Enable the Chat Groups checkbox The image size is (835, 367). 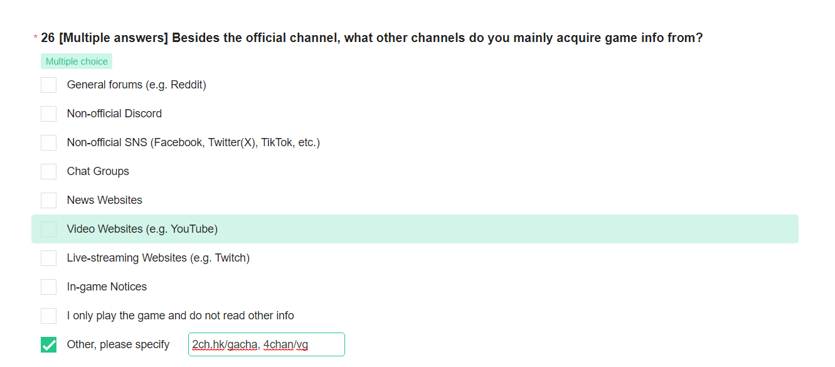48,171
